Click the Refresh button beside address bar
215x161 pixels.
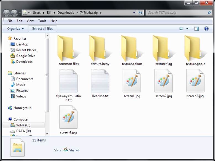pos(140,13)
